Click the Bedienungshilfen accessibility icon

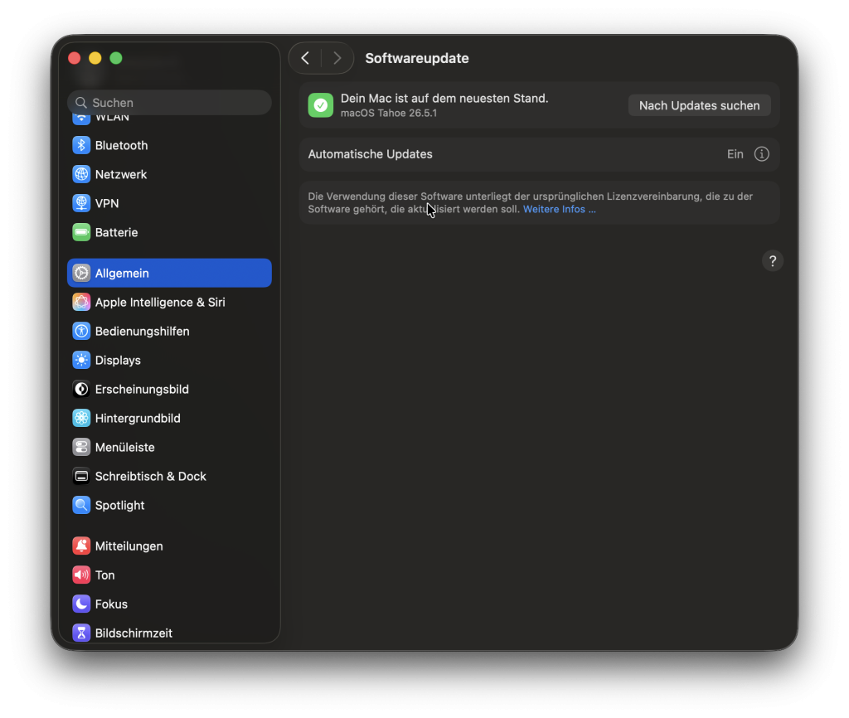tap(81, 331)
